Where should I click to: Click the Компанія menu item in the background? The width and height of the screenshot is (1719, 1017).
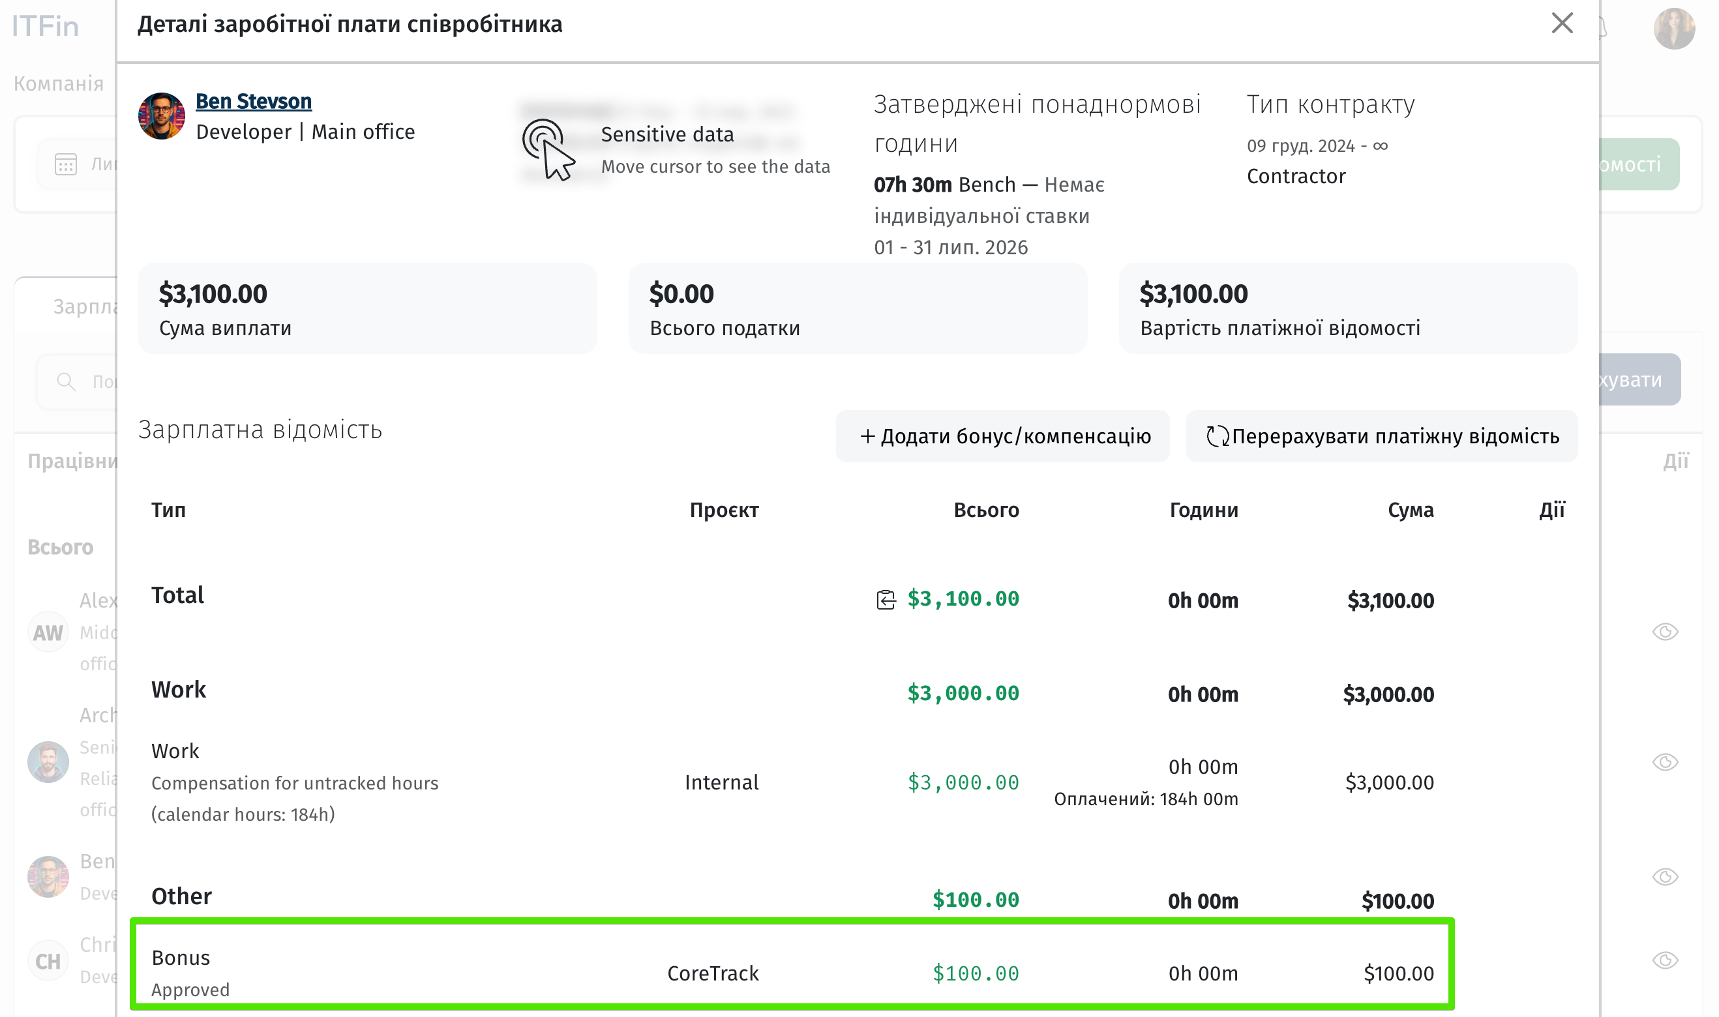coord(59,83)
